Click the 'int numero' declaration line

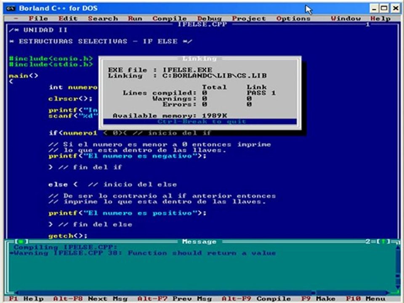pyautogui.click(x=73, y=87)
